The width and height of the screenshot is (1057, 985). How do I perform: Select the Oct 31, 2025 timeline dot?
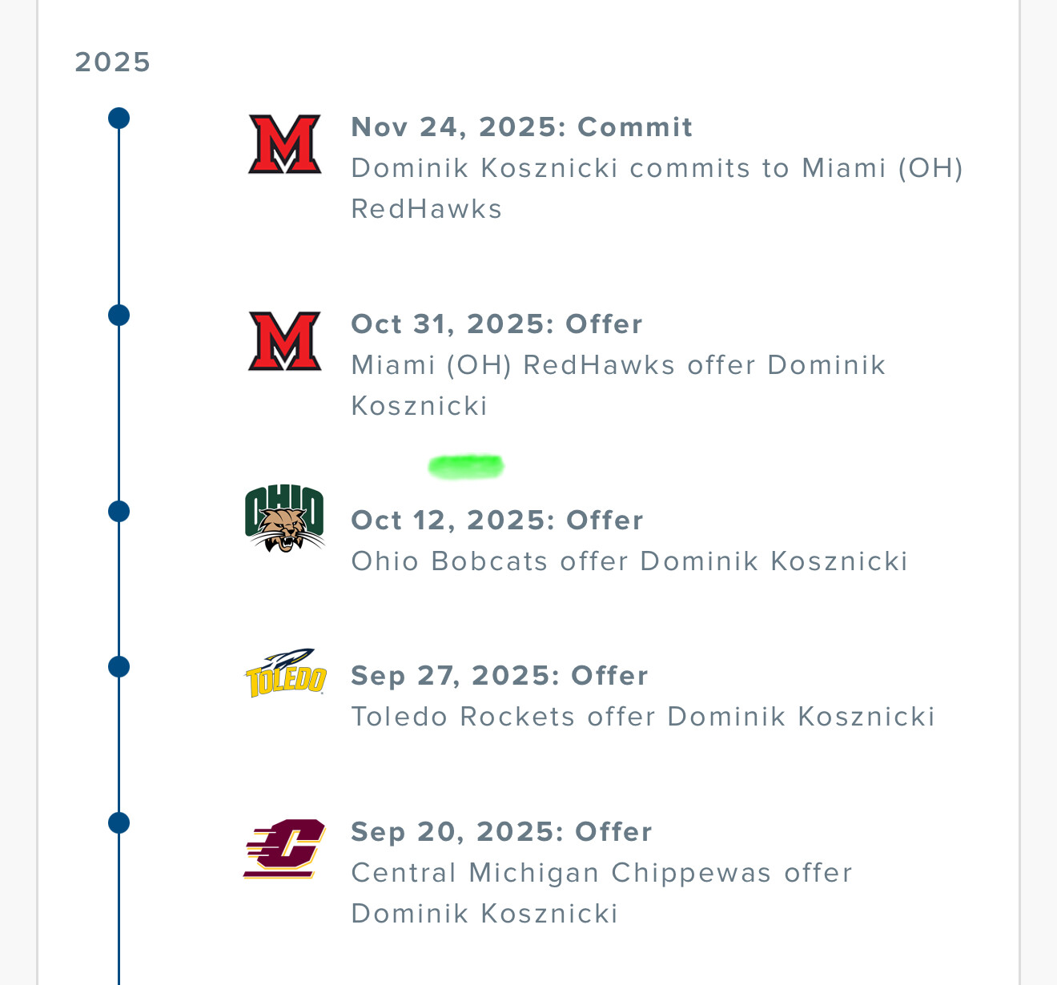pyautogui.click(x=119, y=316)
